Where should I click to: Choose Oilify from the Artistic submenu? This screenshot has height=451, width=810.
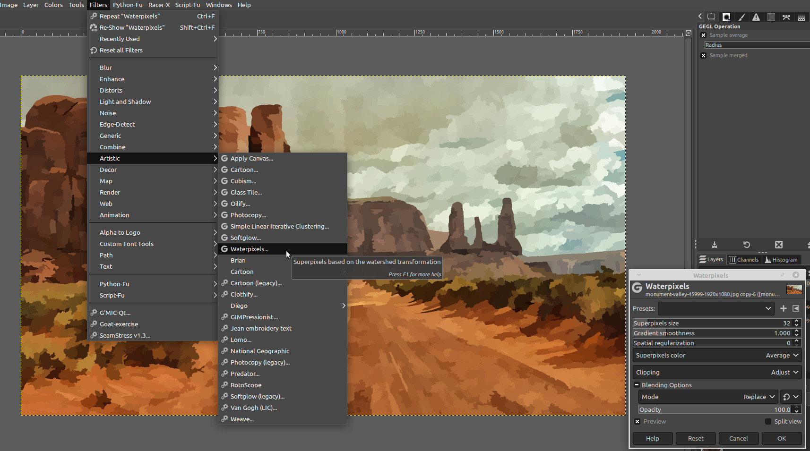(x=240, y=204)
